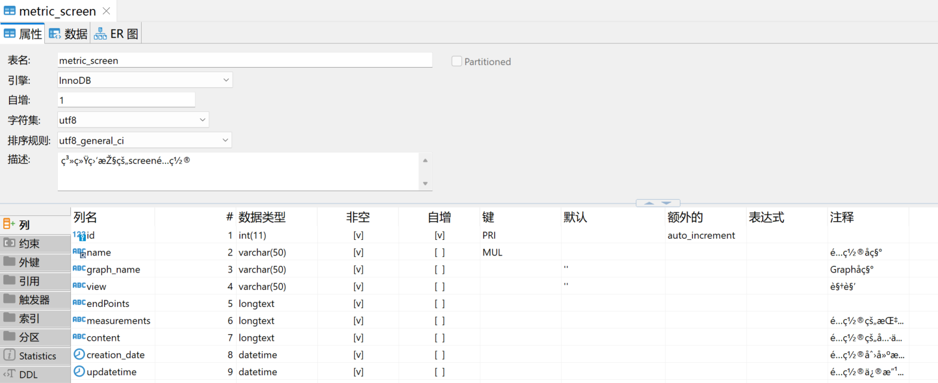The width and height of the screenshot is (938, 383).
Task: Click the Statistics info icon
Action: tap(9, 355)
